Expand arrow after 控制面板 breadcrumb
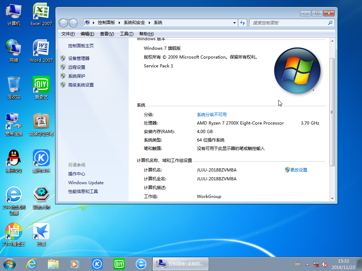This screenshot has height=271, width=362. (x=119, y=23)
